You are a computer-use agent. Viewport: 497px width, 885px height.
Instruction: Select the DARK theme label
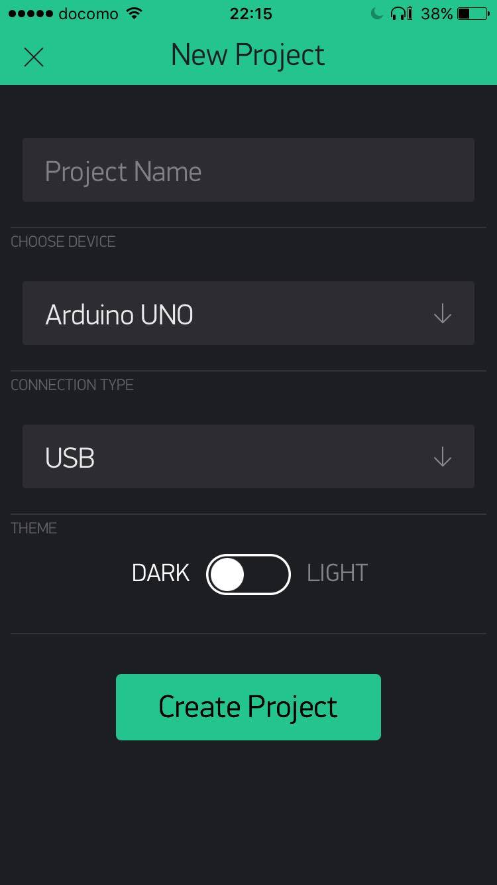point(160,573)
